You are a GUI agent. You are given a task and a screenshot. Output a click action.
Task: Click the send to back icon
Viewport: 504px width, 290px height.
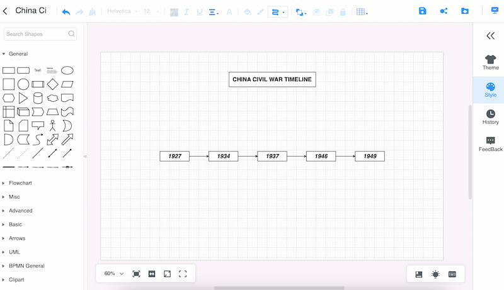(329, 12)
